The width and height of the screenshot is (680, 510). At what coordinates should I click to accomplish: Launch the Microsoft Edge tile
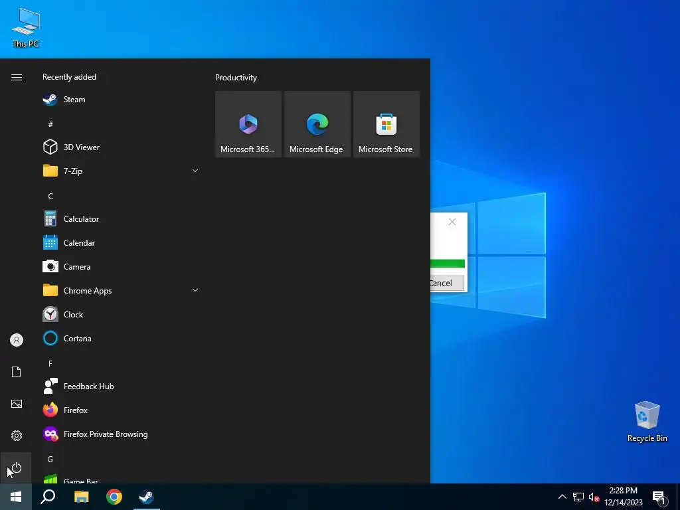coord(317,124)
